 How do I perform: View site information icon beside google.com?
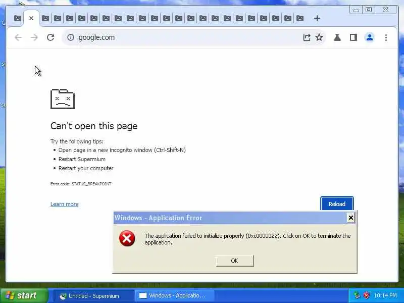[71, 37]
